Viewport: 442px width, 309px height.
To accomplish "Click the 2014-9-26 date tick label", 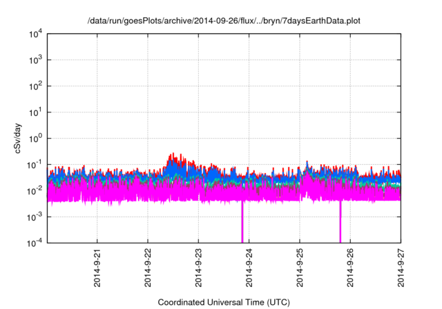I will [350, 268].
